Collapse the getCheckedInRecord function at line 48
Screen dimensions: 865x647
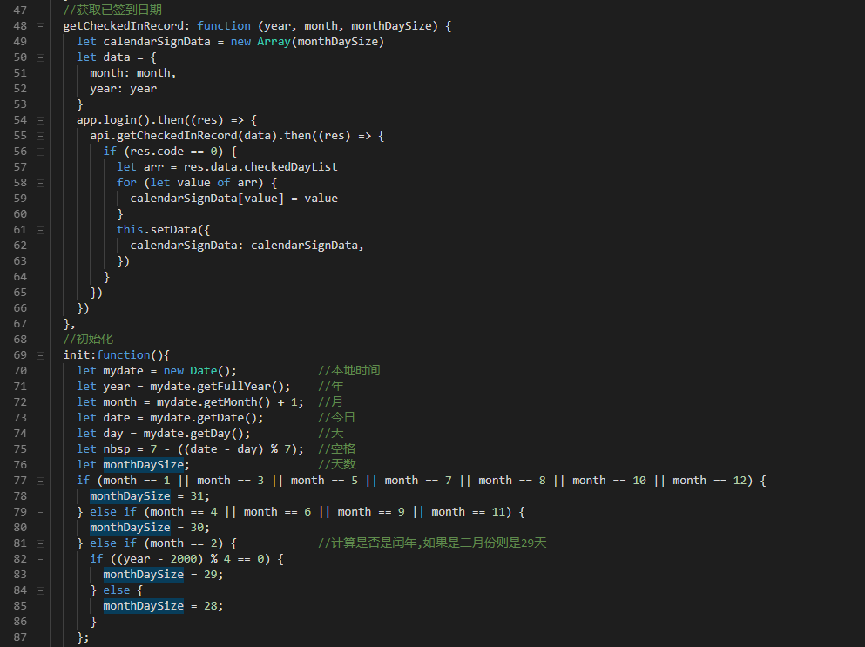click(x=40, y=26)
